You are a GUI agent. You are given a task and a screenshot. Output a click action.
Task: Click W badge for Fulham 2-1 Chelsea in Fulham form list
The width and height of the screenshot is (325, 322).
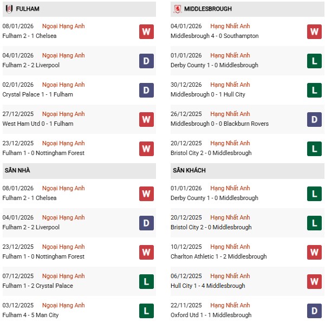pos(146,31)
